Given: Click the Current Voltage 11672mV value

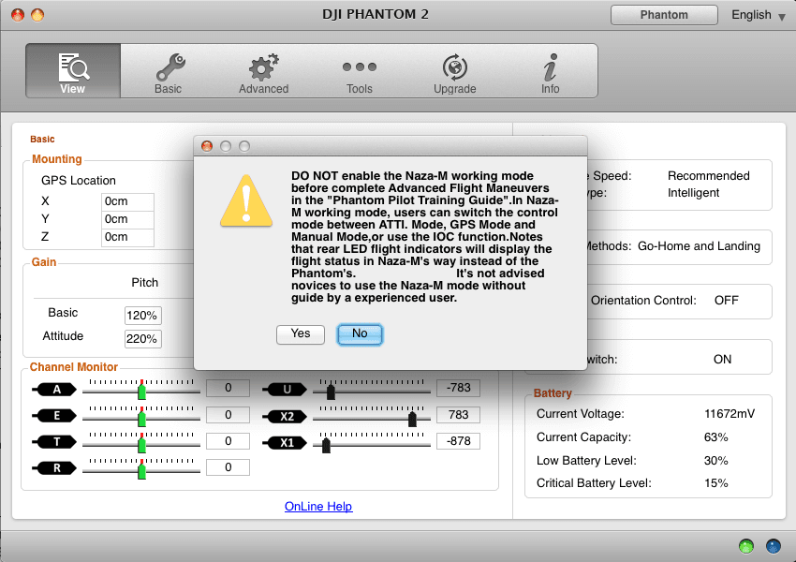Looking at the screenshot, I should [x=730, y=414].
